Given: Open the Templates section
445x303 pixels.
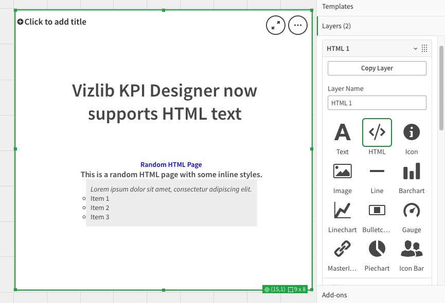Looking at the screenshot, I should (381, 7).
